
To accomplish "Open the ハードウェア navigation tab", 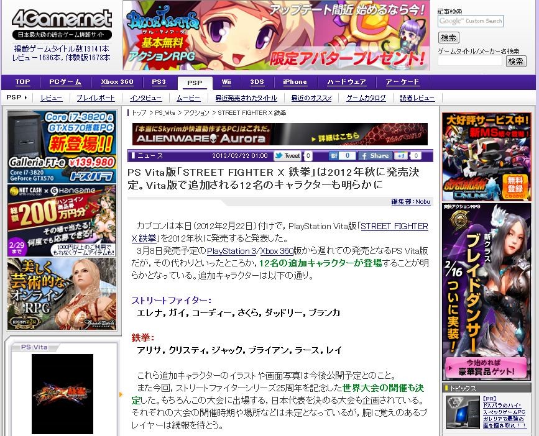I will click(346, 82).
